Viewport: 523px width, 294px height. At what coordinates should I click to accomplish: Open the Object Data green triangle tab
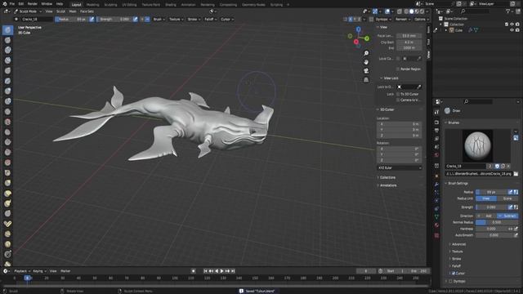[436, 217]
